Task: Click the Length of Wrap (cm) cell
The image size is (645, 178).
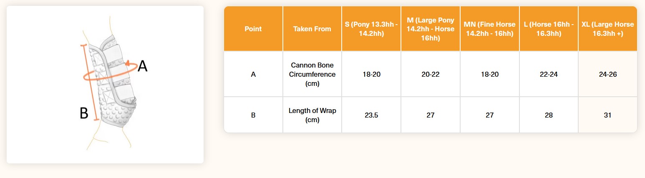Action: tap(312, 115)
